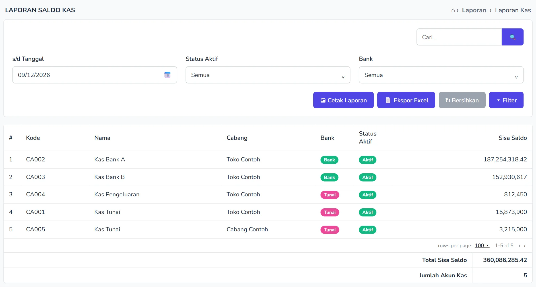Image resolution: width=536 pixels, height=287 pixels.
Task: Expand the Bank filter dropdown
Action: (441, 75)
